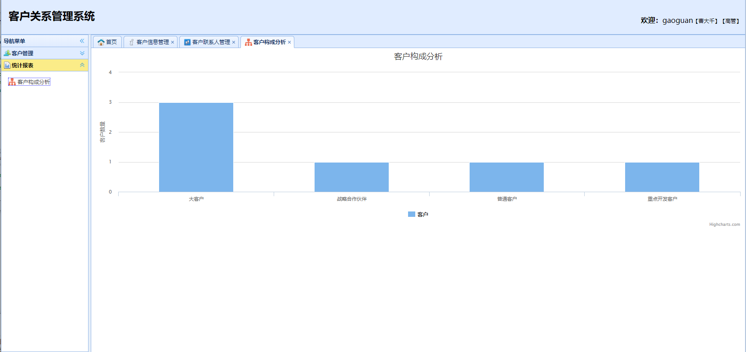Select the active 客户构成分析 tab
This screenshot has width=746, height=352.
(267, 42)
